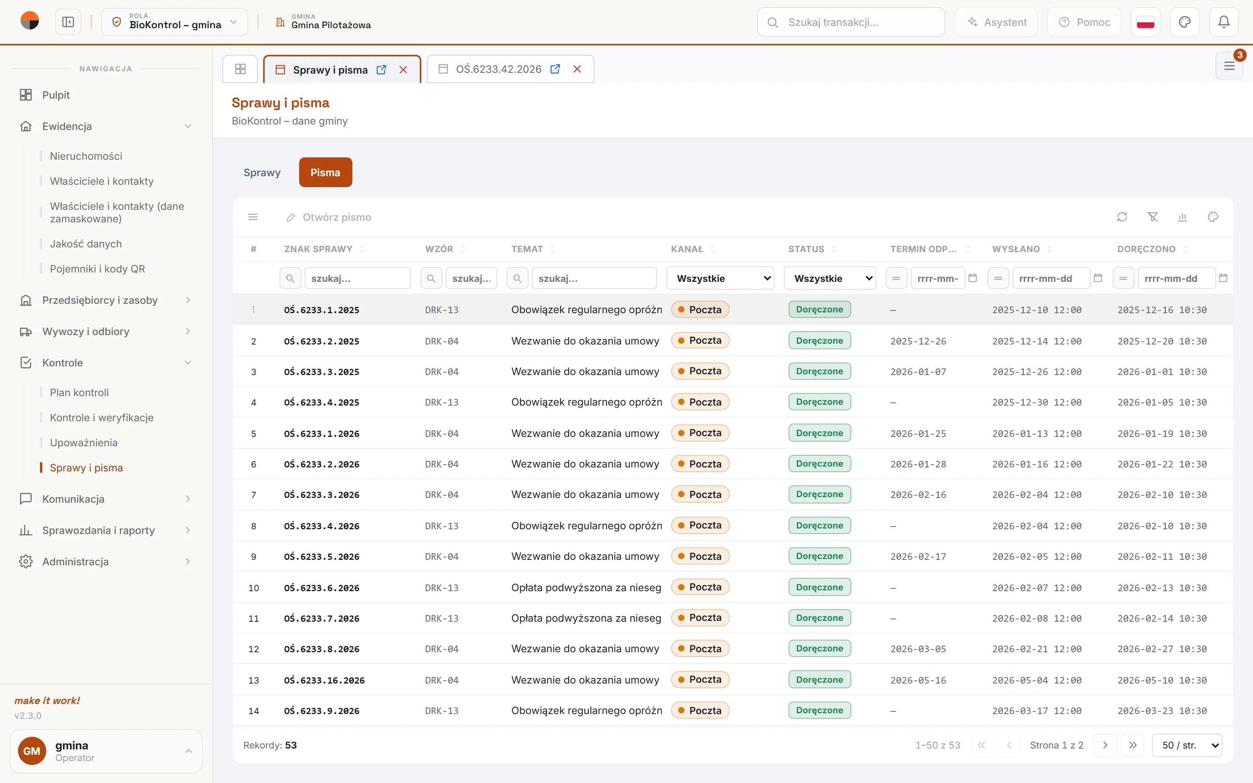The width and height of the screenshot is (1253, 783).
Task: Click the Asystent button
Action: (x=996, y=22)
